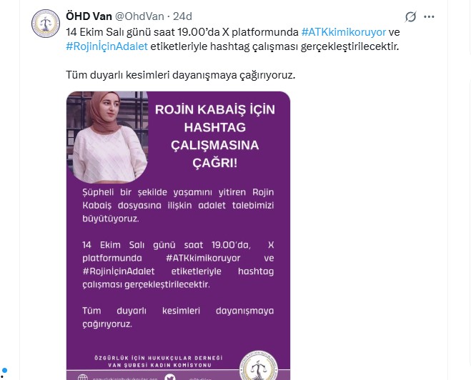Viewport: 471px width, 380px height.
Task: Open the post via its 24d timestamp
Action: click(x=182, y=16)
